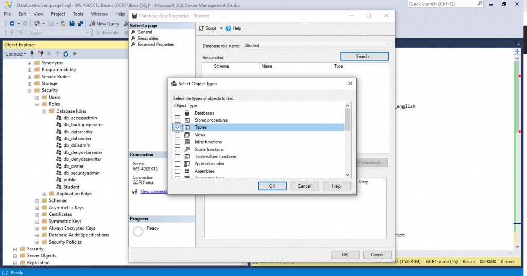Click the Stored procedures icon in list

[x=187, y=120]
